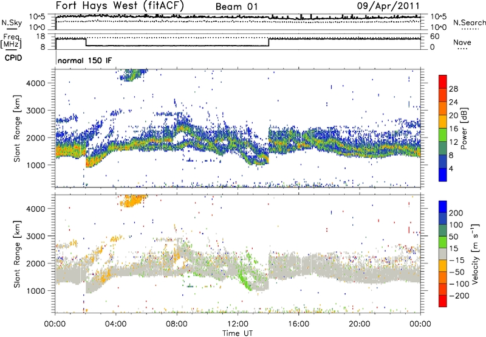Screen dimensions: 486x337
Task: Pick the gray -15 to 15 Velocity swatch
Action: [443, 254]
